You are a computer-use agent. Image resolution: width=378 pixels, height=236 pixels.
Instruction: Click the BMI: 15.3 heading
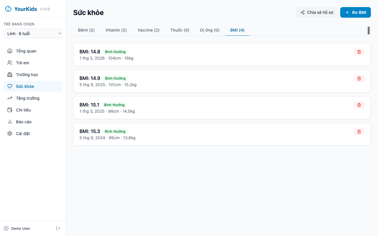coord(90,131)
